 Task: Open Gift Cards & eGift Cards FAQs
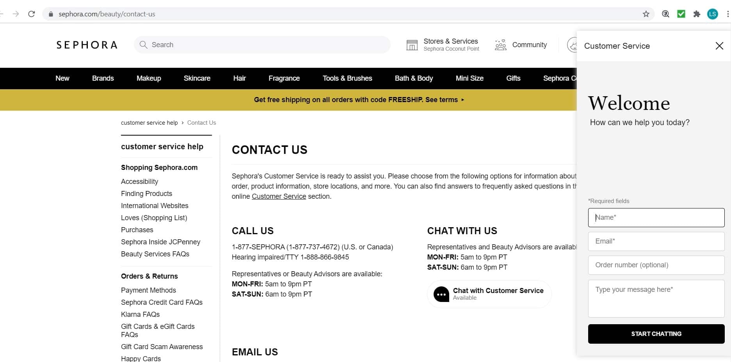coord(158,330)
